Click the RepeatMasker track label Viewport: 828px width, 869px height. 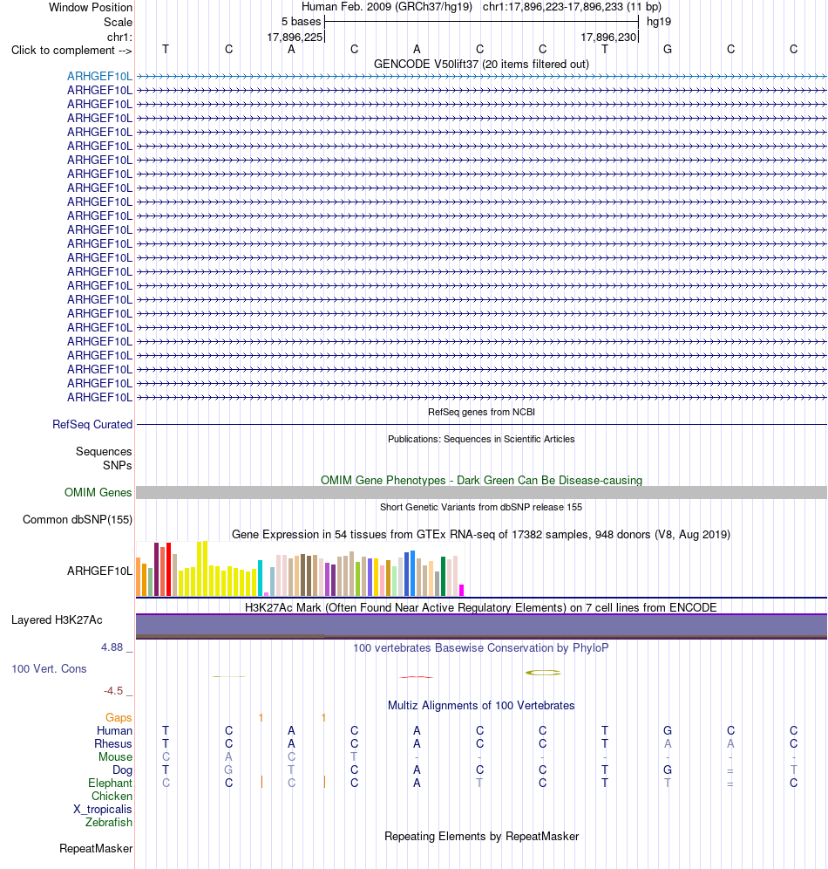[x=96, y=848]
